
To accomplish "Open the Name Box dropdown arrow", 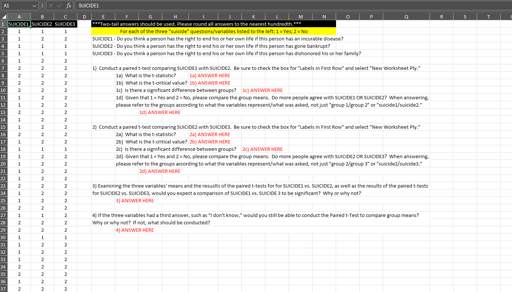I will (35, 6).
